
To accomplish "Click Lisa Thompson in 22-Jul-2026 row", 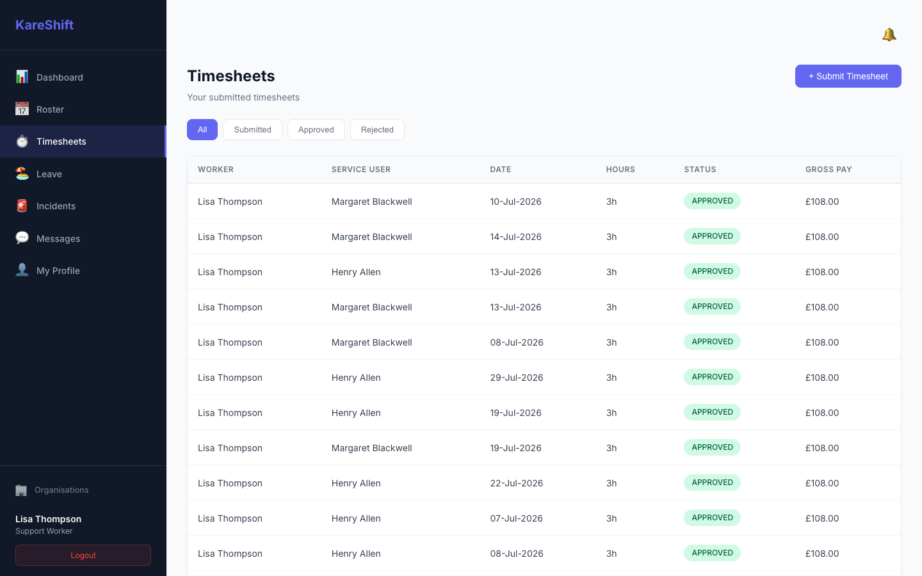I will click(x=230, y=483).
